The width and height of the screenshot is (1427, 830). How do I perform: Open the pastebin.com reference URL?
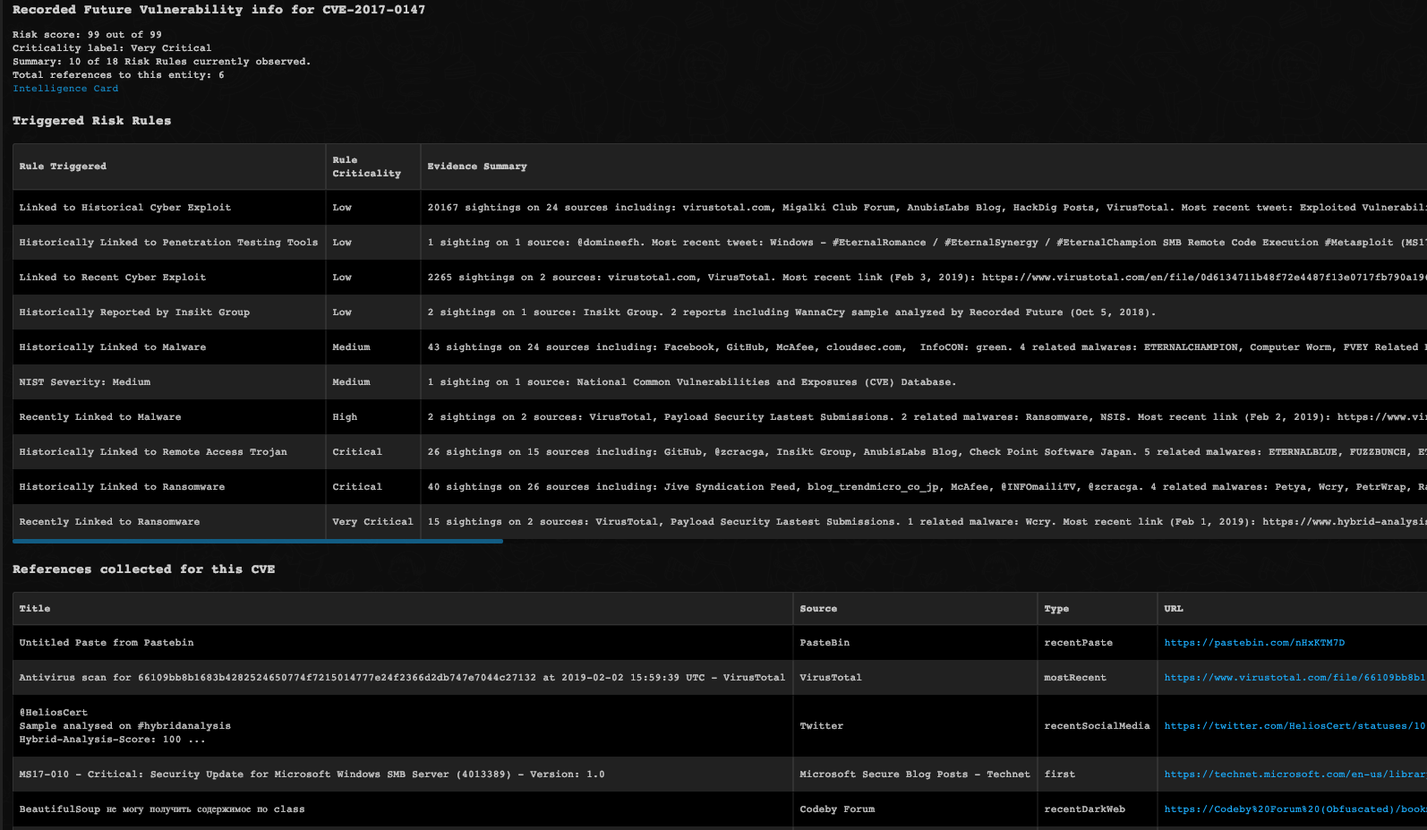[x=1253, y=643]
